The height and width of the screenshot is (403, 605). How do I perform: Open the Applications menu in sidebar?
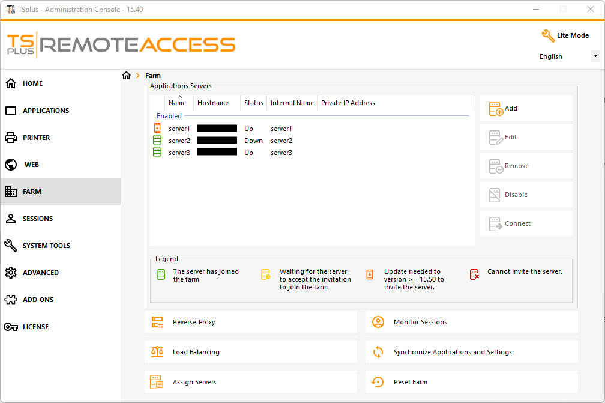(x=46, y=111)
